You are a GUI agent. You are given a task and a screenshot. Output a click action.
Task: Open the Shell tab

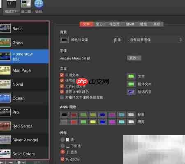click(130, 24)
